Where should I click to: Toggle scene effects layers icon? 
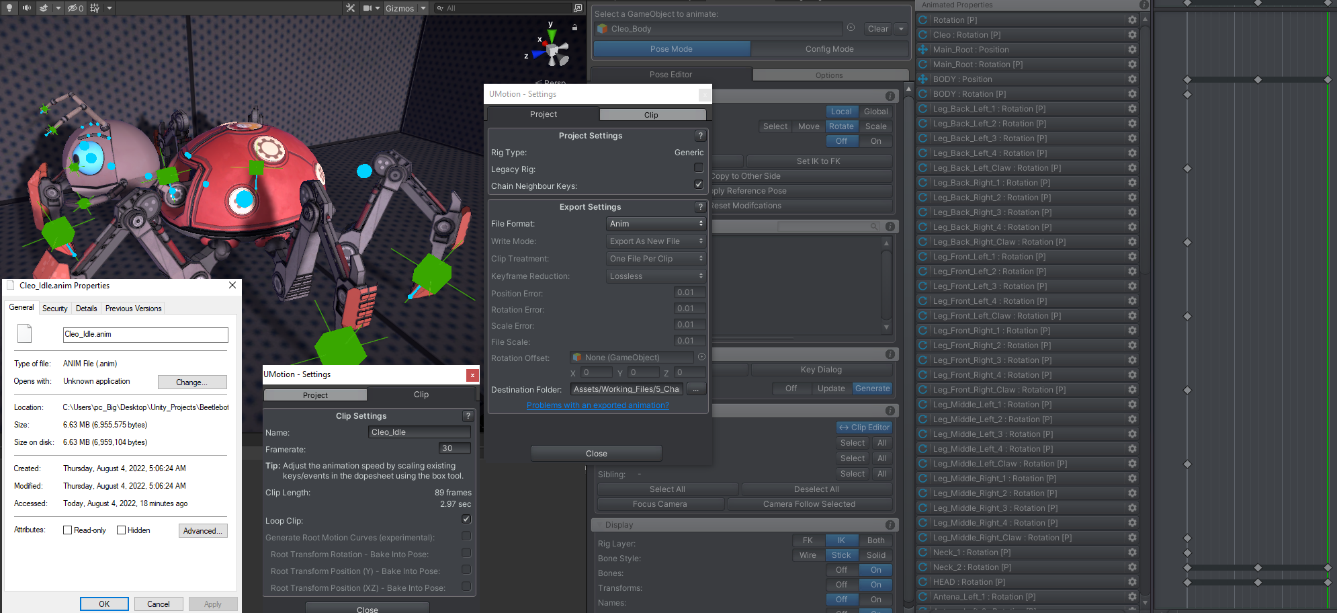point(44,8)
